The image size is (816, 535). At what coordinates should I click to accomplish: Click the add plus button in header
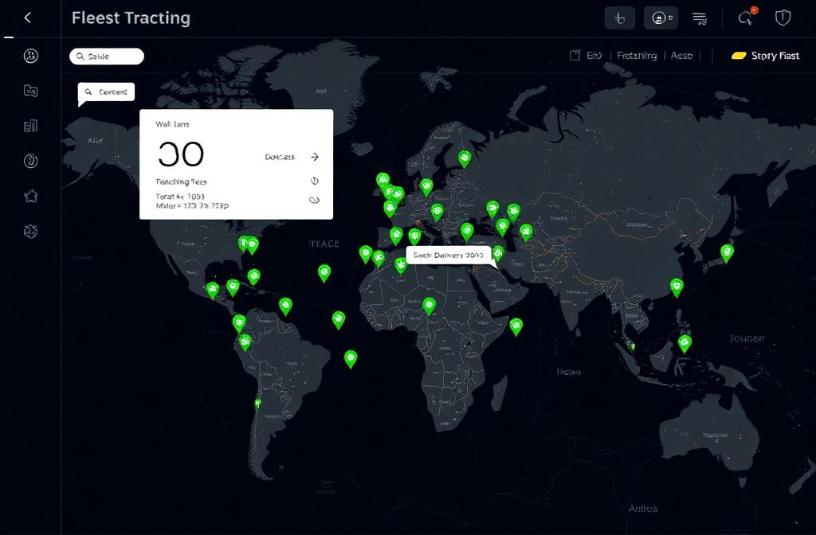tap(619, 18)
